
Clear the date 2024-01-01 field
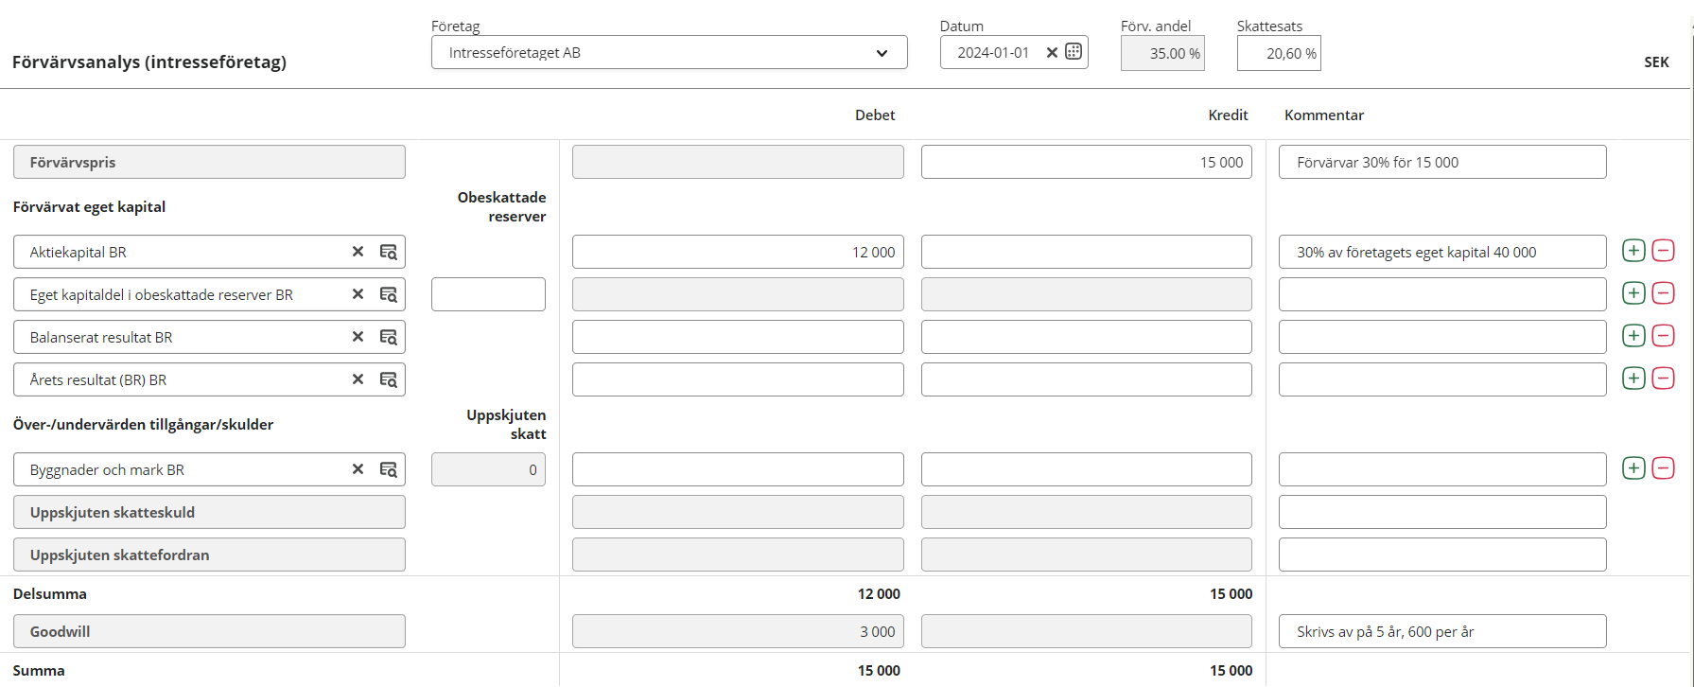click(1052, 53)
